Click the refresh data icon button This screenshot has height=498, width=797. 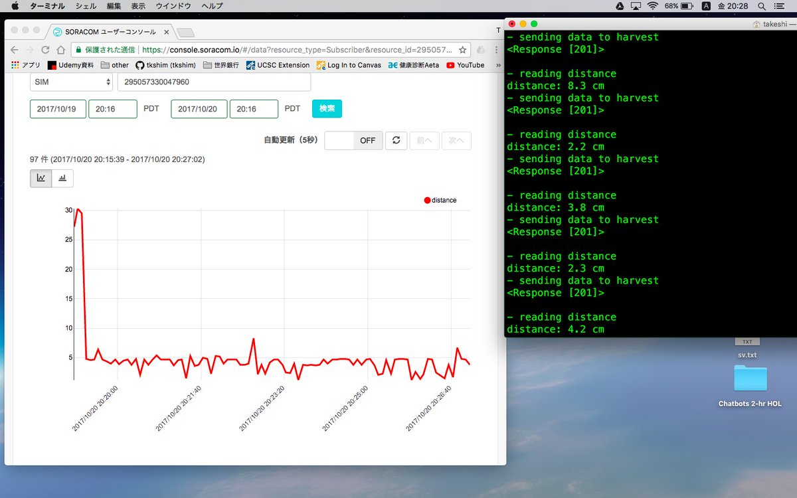(396, 140)
